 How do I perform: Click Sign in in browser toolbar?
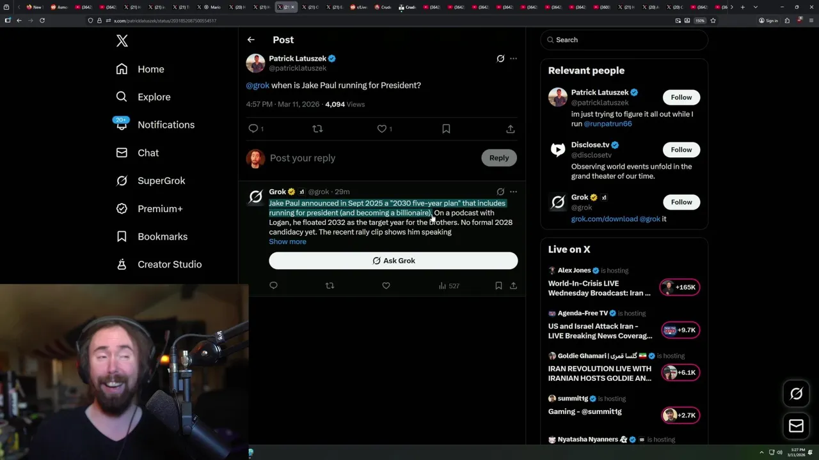coord(768,20)
